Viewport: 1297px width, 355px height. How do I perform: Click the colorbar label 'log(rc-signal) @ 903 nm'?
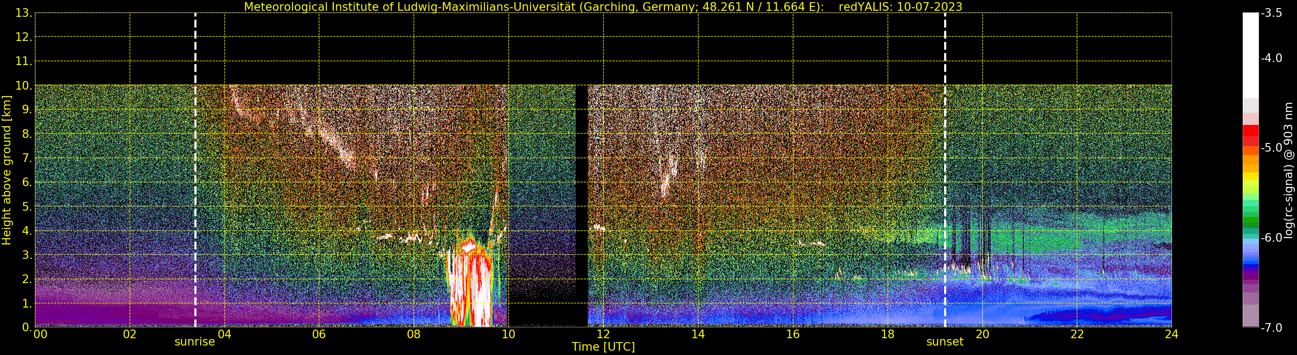(x=1288, y=170)
